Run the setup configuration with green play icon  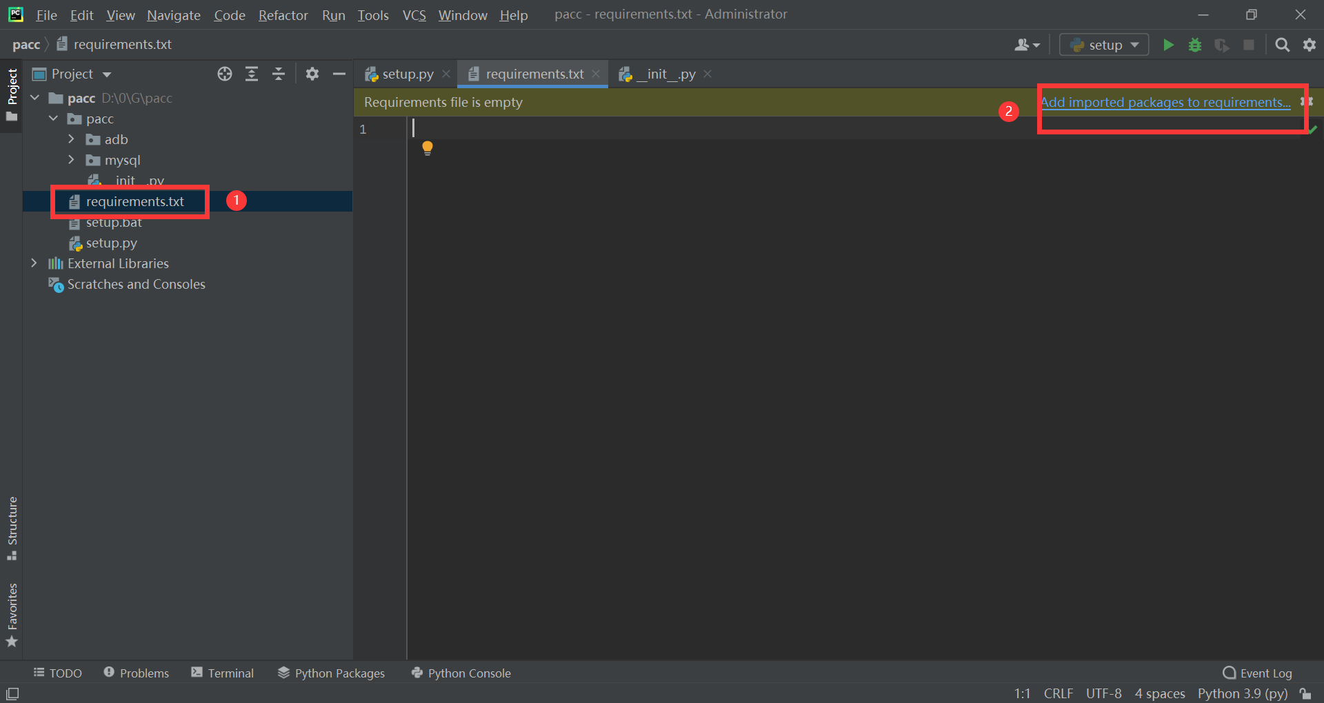[x=1168, y=45]
